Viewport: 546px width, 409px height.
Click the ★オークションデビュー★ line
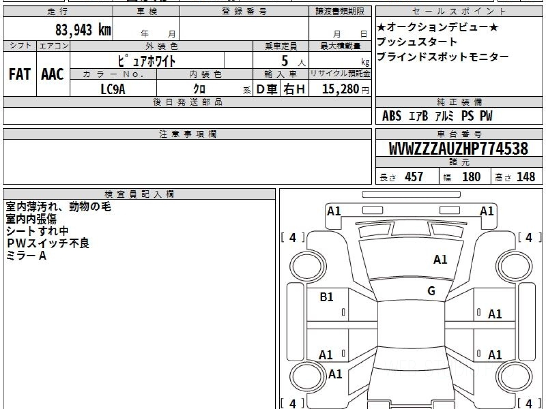point(438,28)
